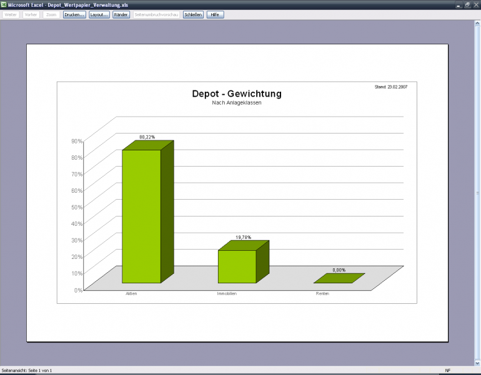Close print preview with Schließen
This screenshot has height=375, width=481.
pyautogui.click(x=193, y=15)
